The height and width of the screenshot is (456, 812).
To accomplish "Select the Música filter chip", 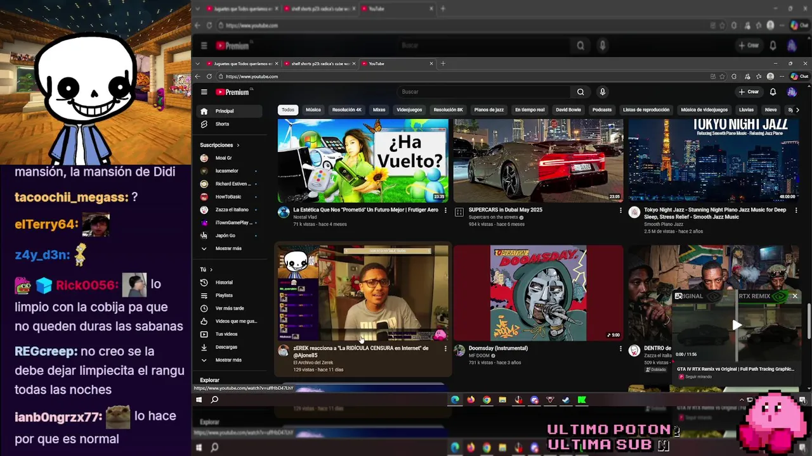I will click(313, 110).
